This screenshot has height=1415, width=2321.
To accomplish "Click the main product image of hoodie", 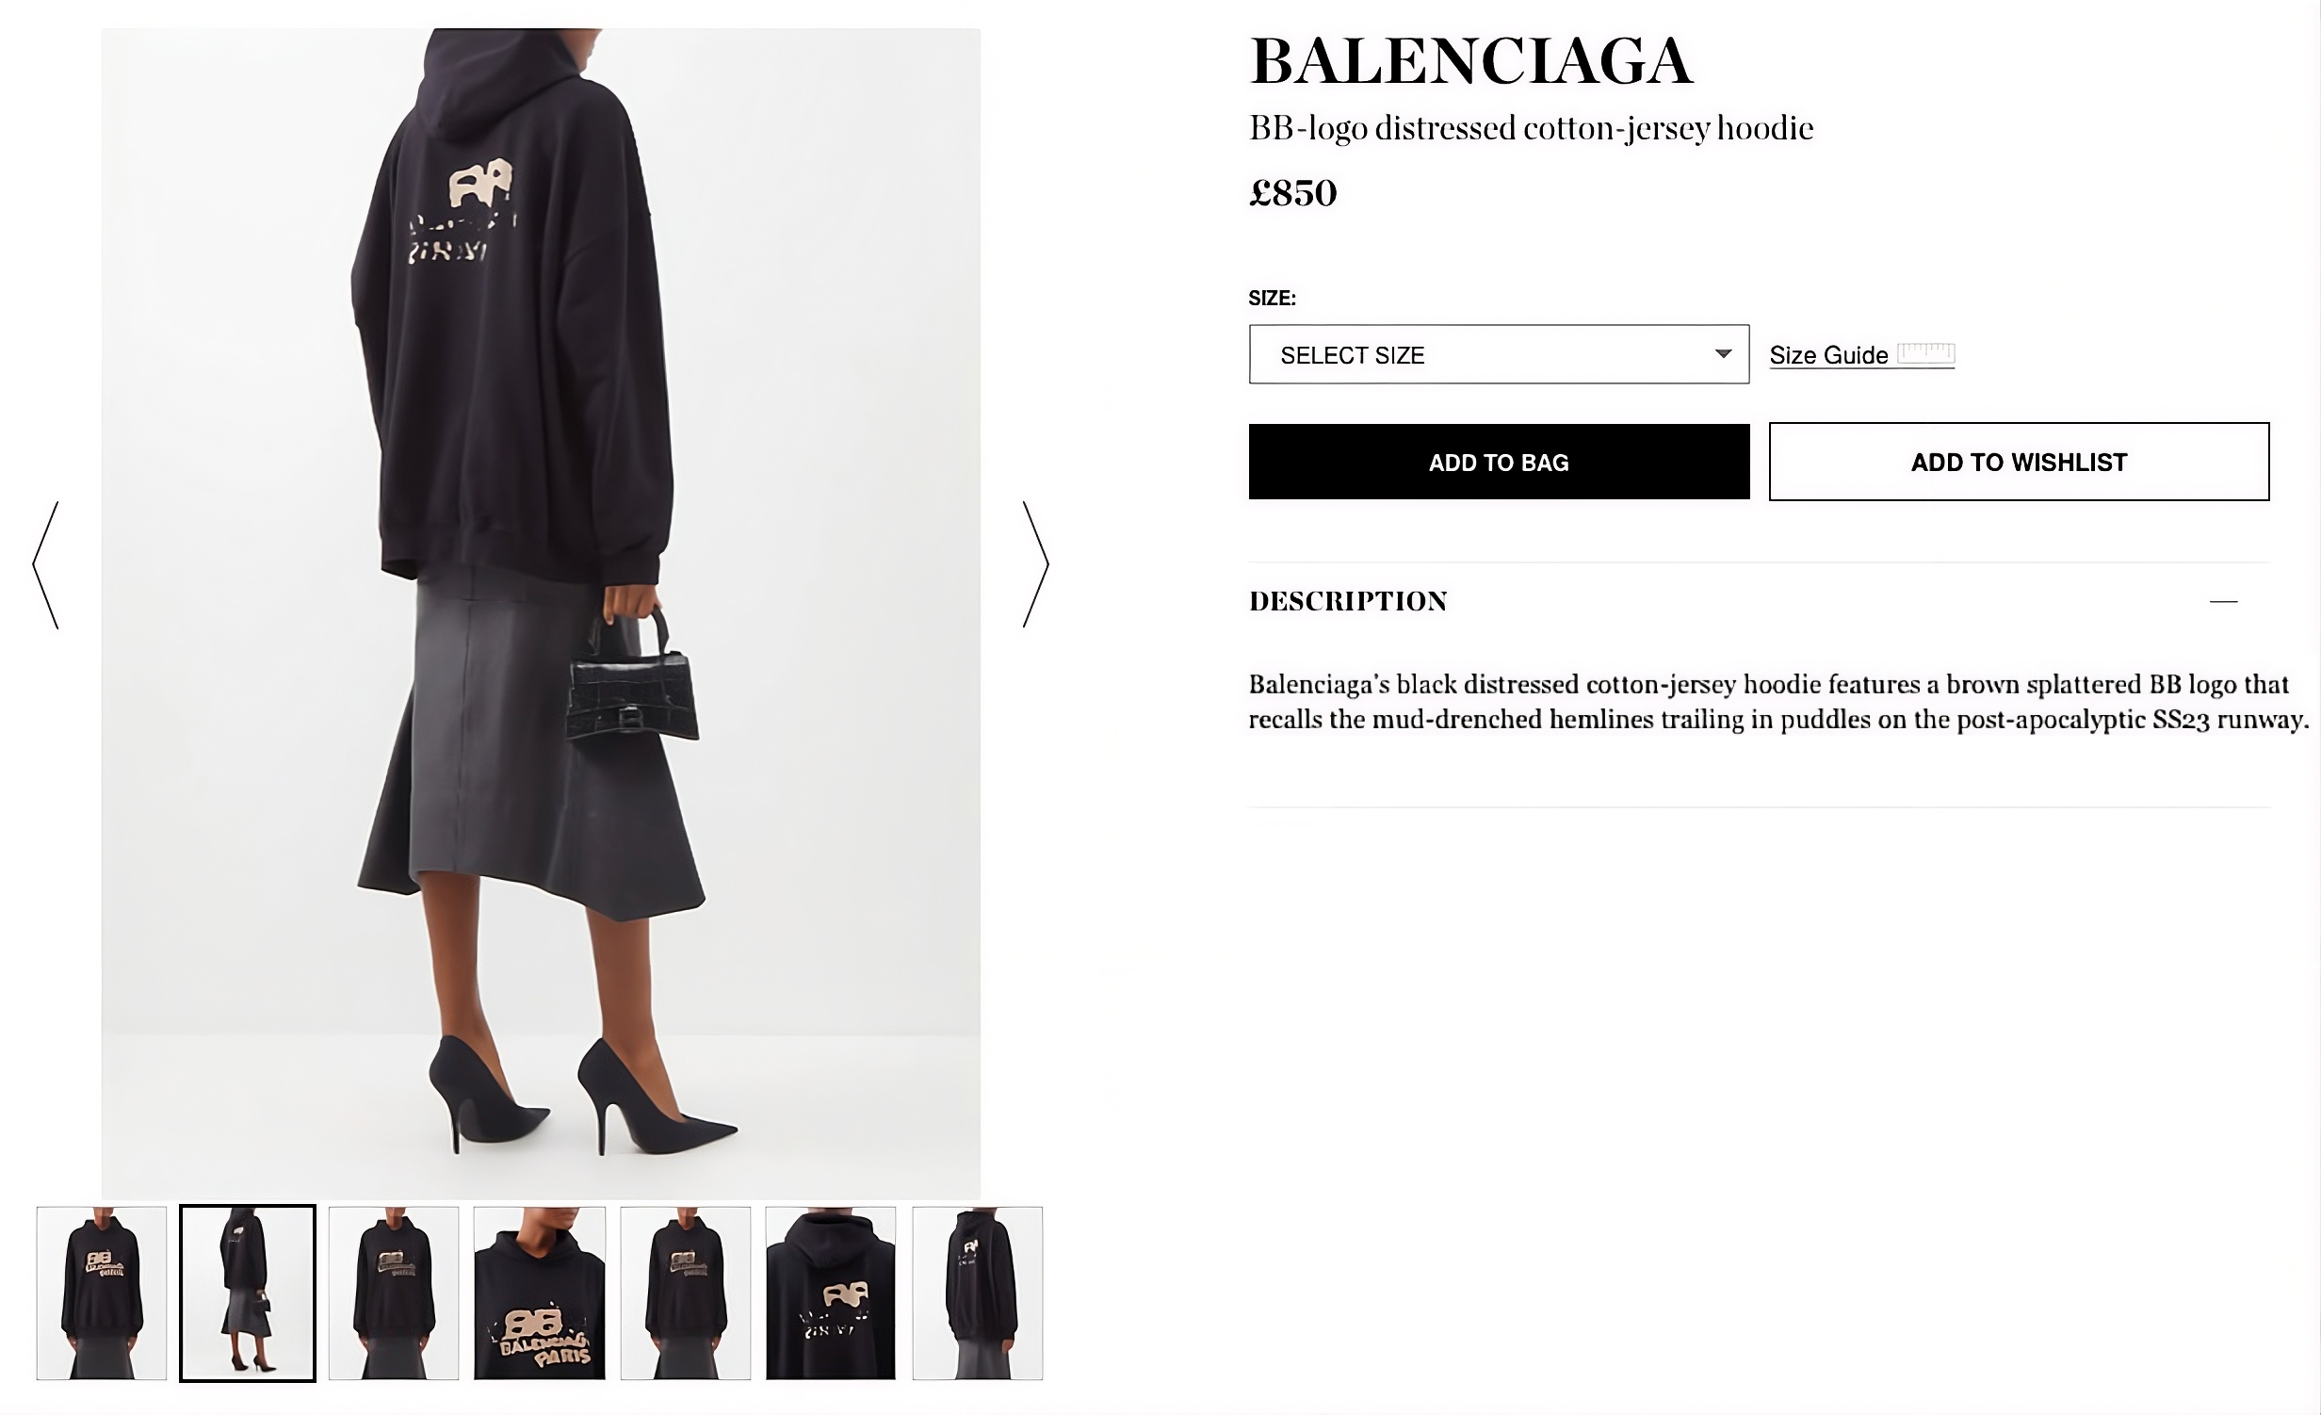I will click(541, 612).
